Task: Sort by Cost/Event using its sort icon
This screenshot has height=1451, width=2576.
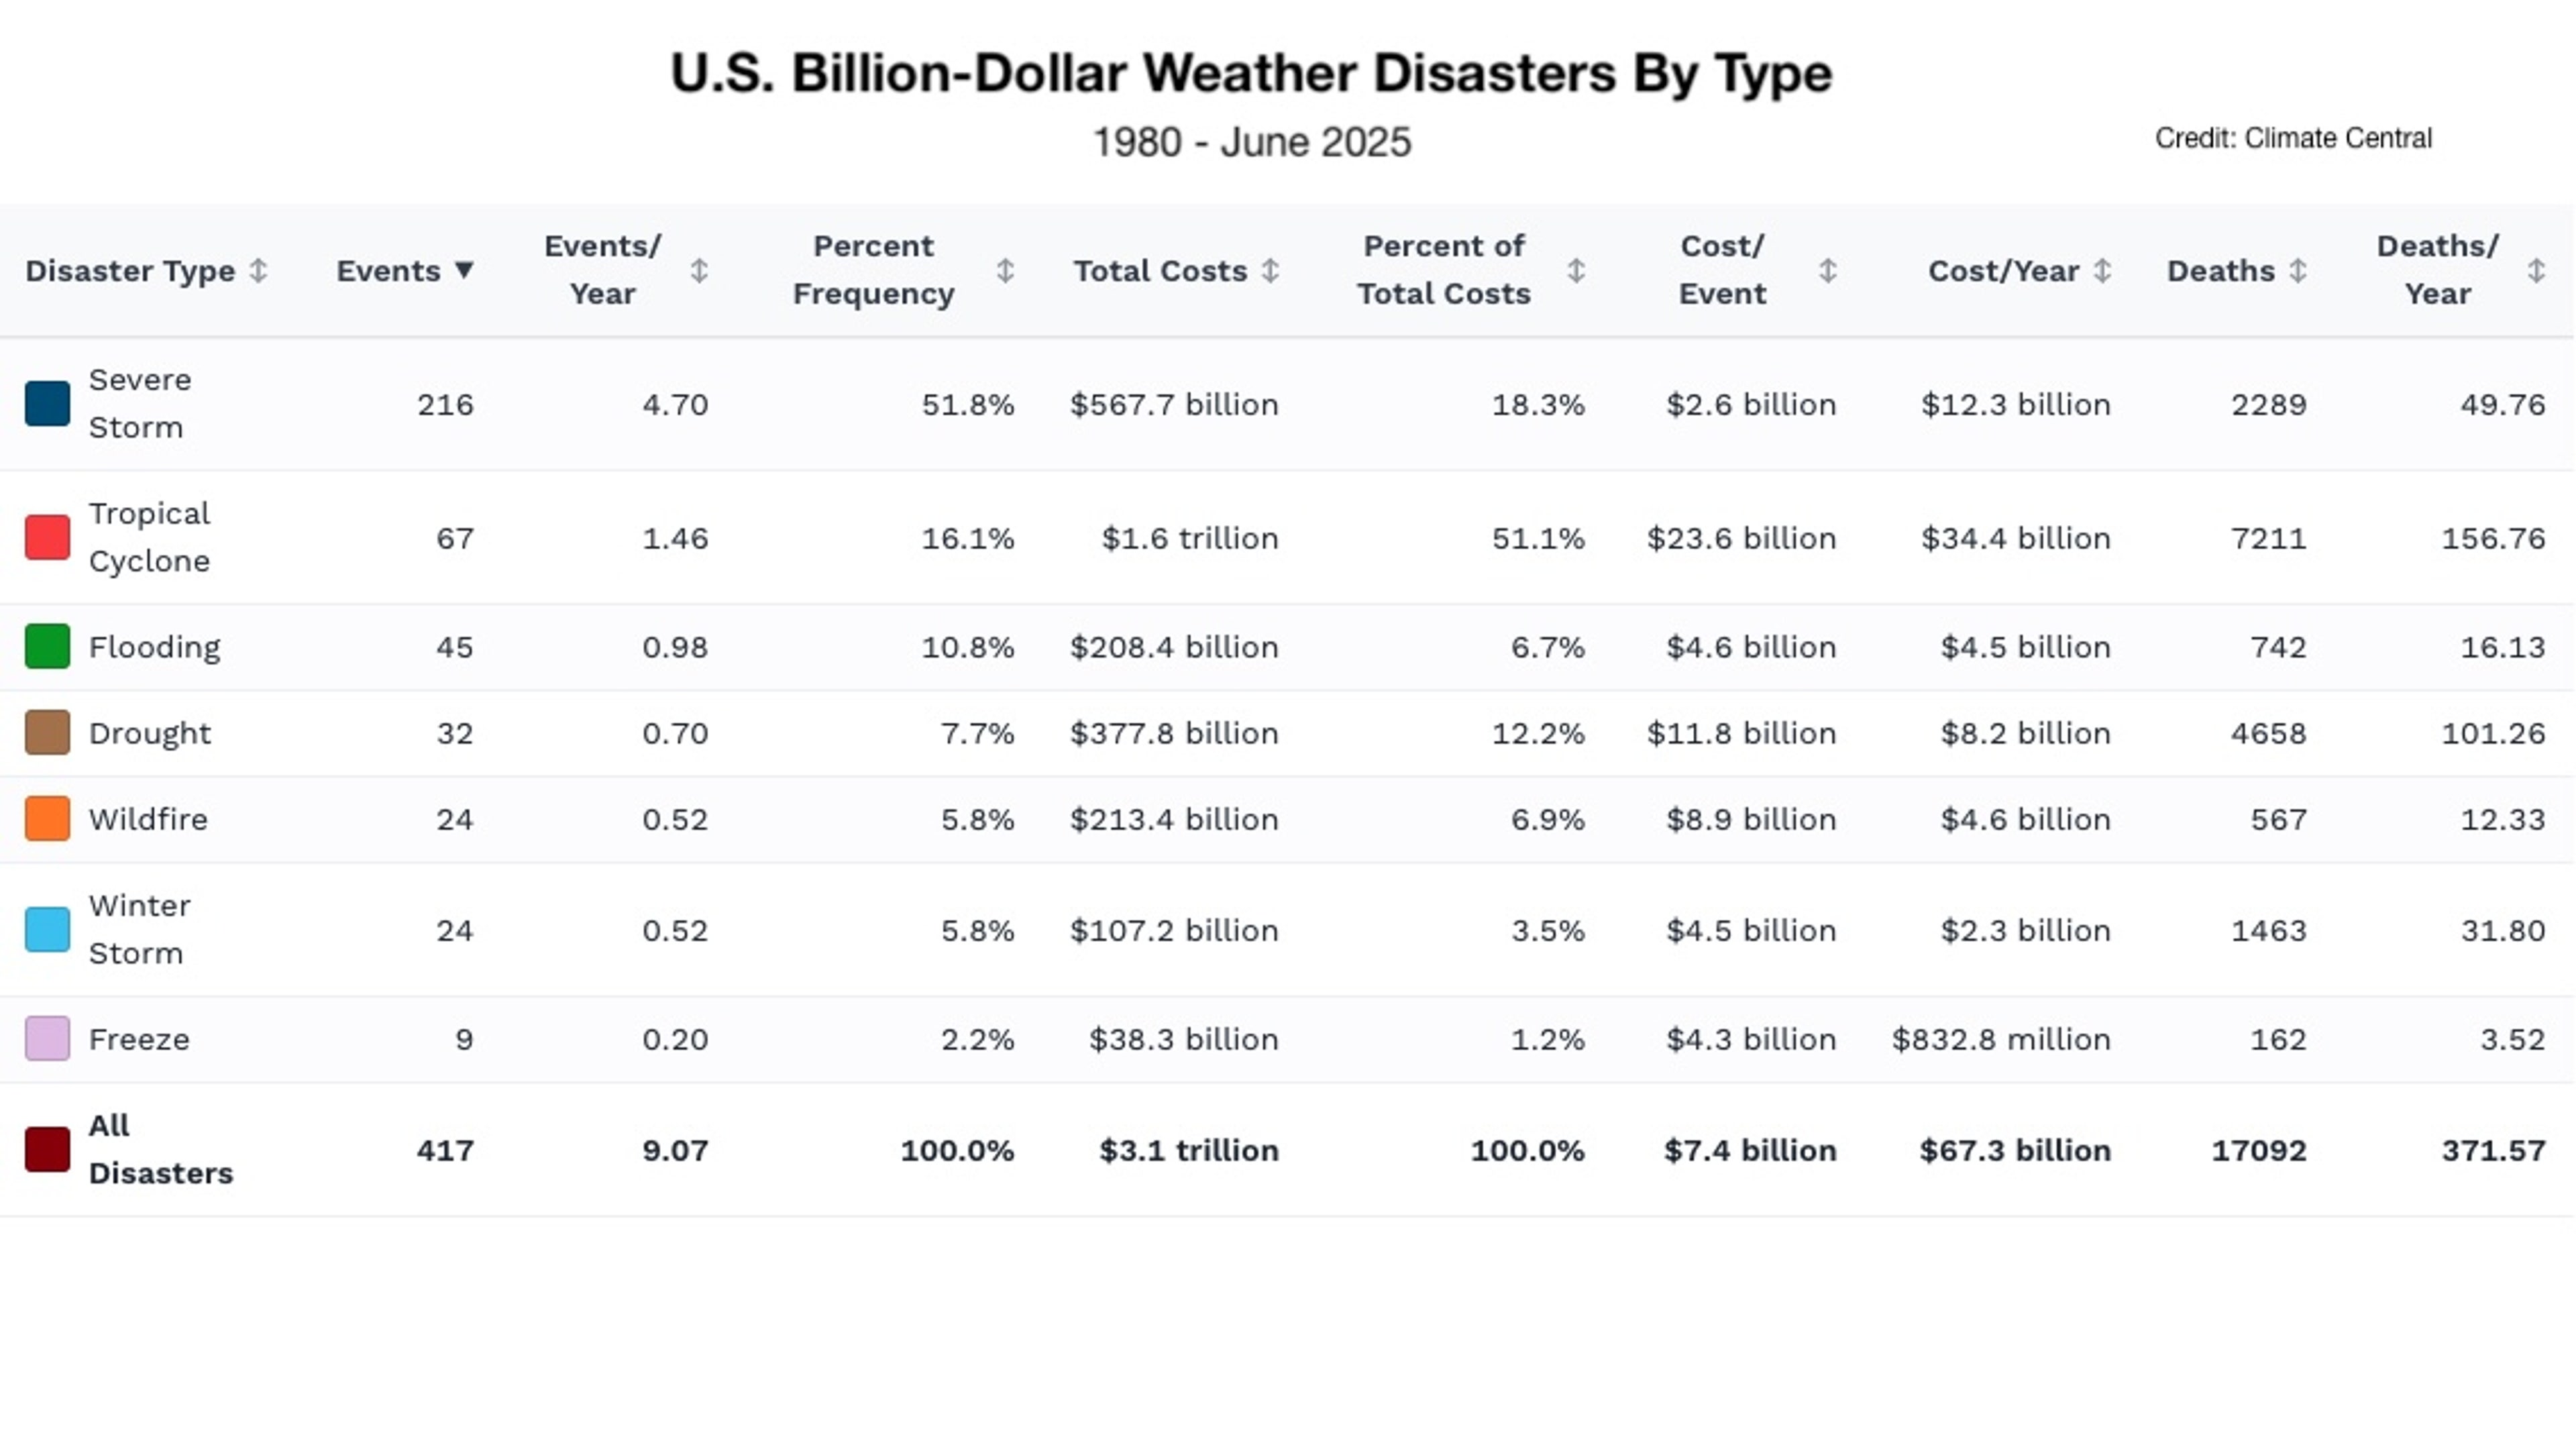Action: point(1827,270)
